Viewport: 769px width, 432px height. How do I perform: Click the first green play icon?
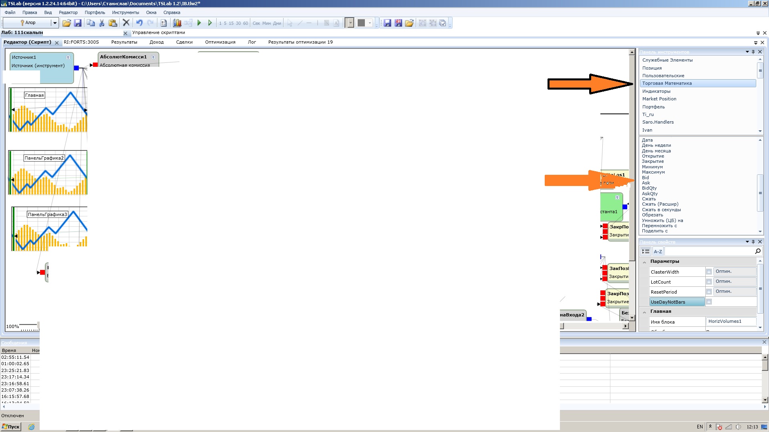pos(199,23)
